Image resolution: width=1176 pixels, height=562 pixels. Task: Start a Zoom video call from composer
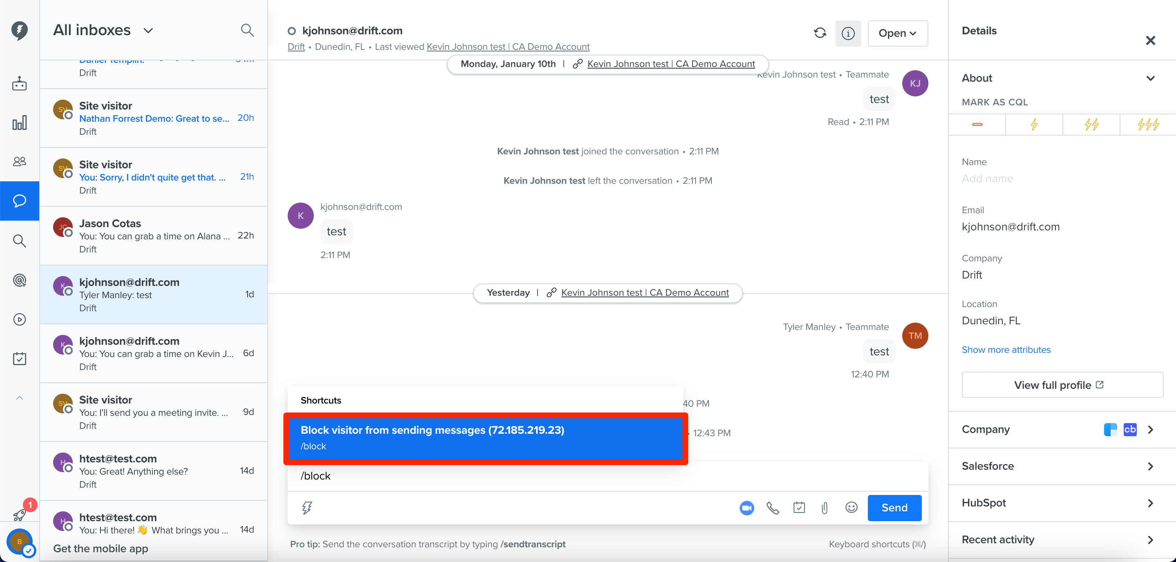[747, 508]
